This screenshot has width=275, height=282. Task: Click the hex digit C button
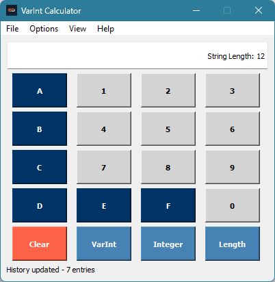click(40, 167)
